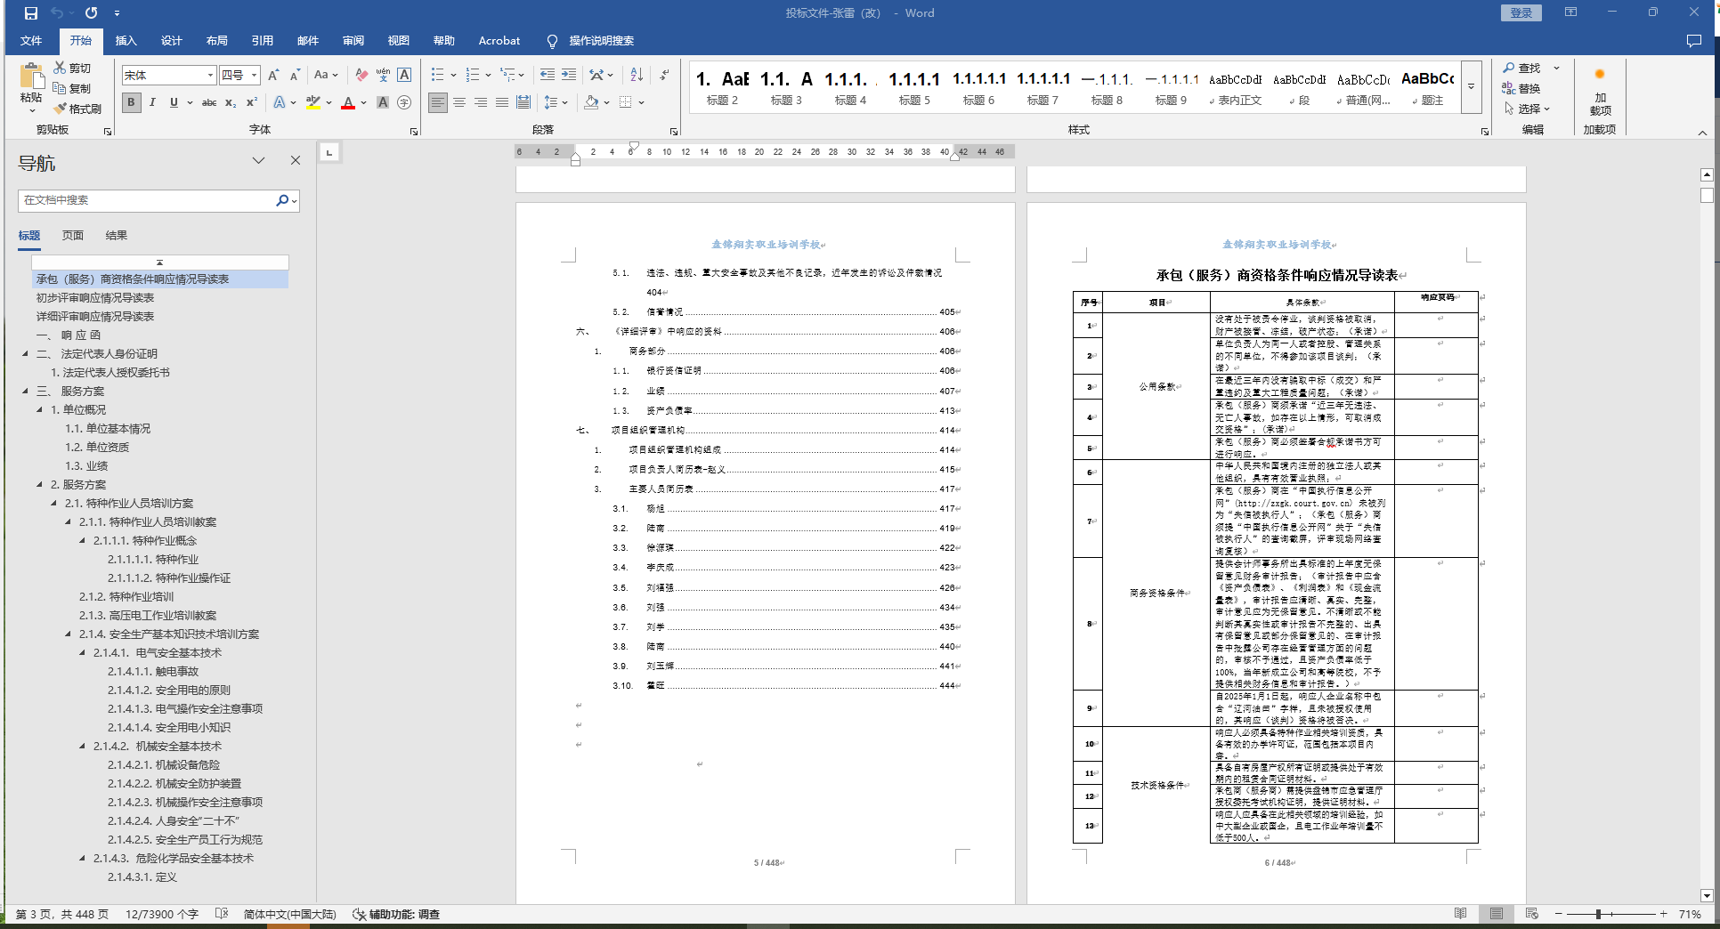Open the phonetic guide (wén) tool
This screenshot has width=1720, height=929.
[383, 76]
